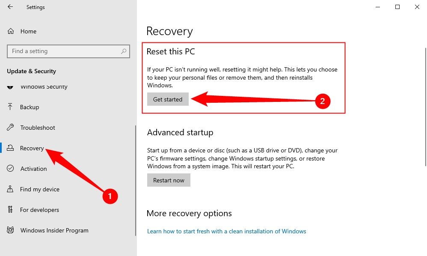Click the Recovery icon in the sidebar
Screen dimensions: 427x256
[x=11, y=148]
